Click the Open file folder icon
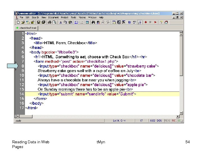202x152 pixels. pyautogui.click(x=23, y=22)
